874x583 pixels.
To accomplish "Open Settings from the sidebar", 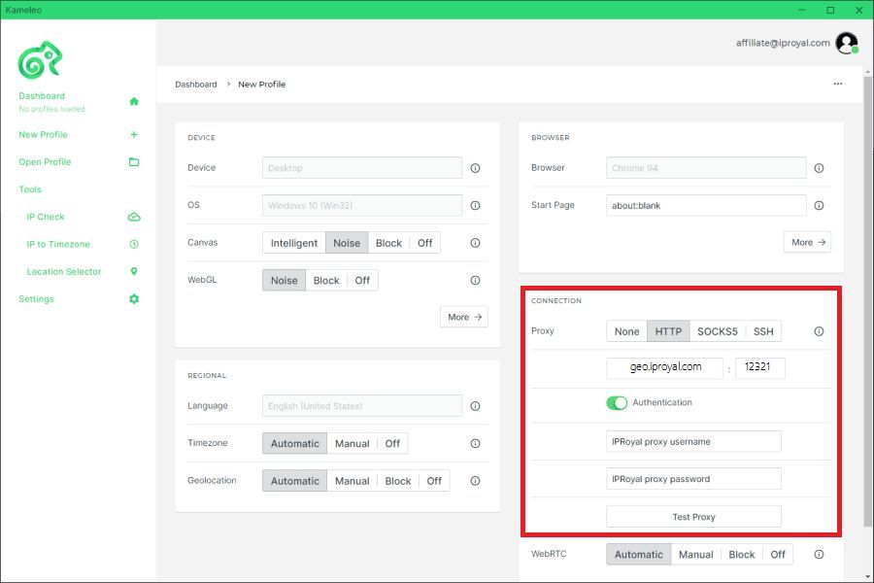I will point(36,298).
